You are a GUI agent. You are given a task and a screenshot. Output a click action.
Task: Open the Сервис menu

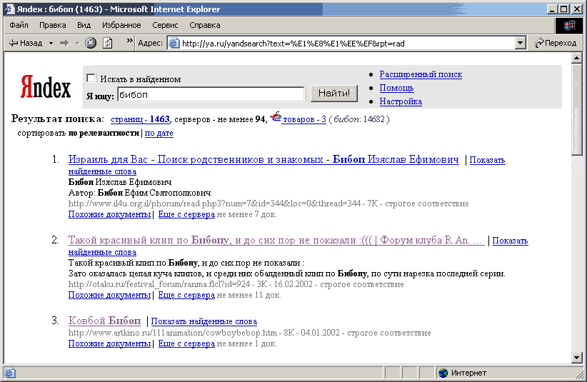tap(165, 25)
